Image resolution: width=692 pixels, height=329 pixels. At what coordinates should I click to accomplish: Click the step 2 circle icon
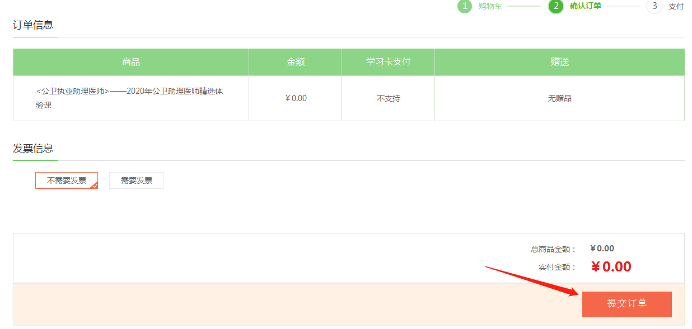pos(555,6)
